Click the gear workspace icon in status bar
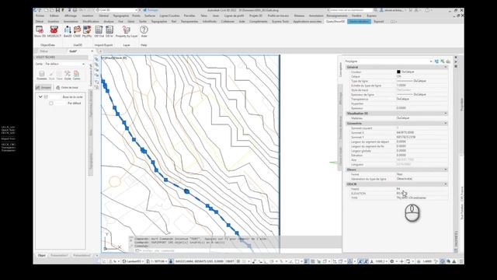This screenshot has width=497, height=280. pyautogui.click(x=392, y=261)
